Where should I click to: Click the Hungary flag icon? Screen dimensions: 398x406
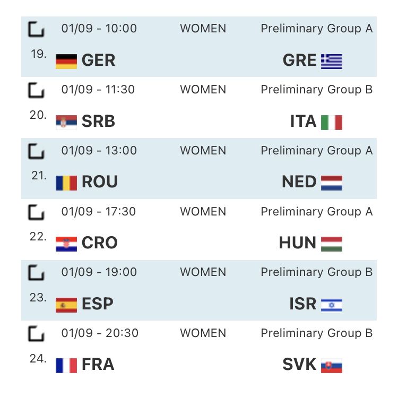coord(332,244)
